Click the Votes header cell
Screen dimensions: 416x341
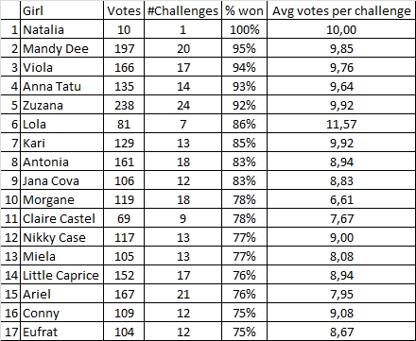[x=124, y=10]
